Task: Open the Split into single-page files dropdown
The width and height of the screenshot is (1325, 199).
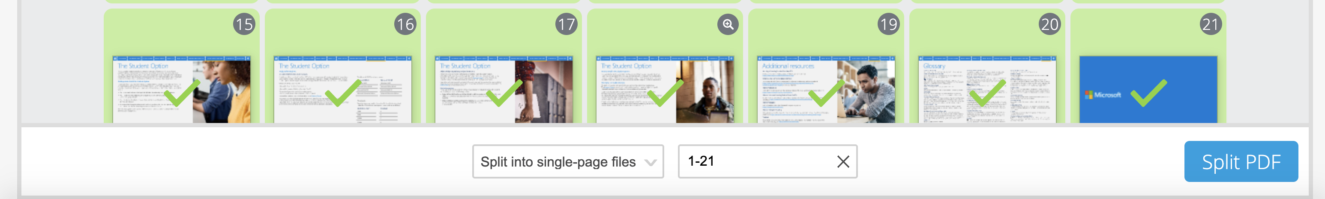Action: [568, 161]
